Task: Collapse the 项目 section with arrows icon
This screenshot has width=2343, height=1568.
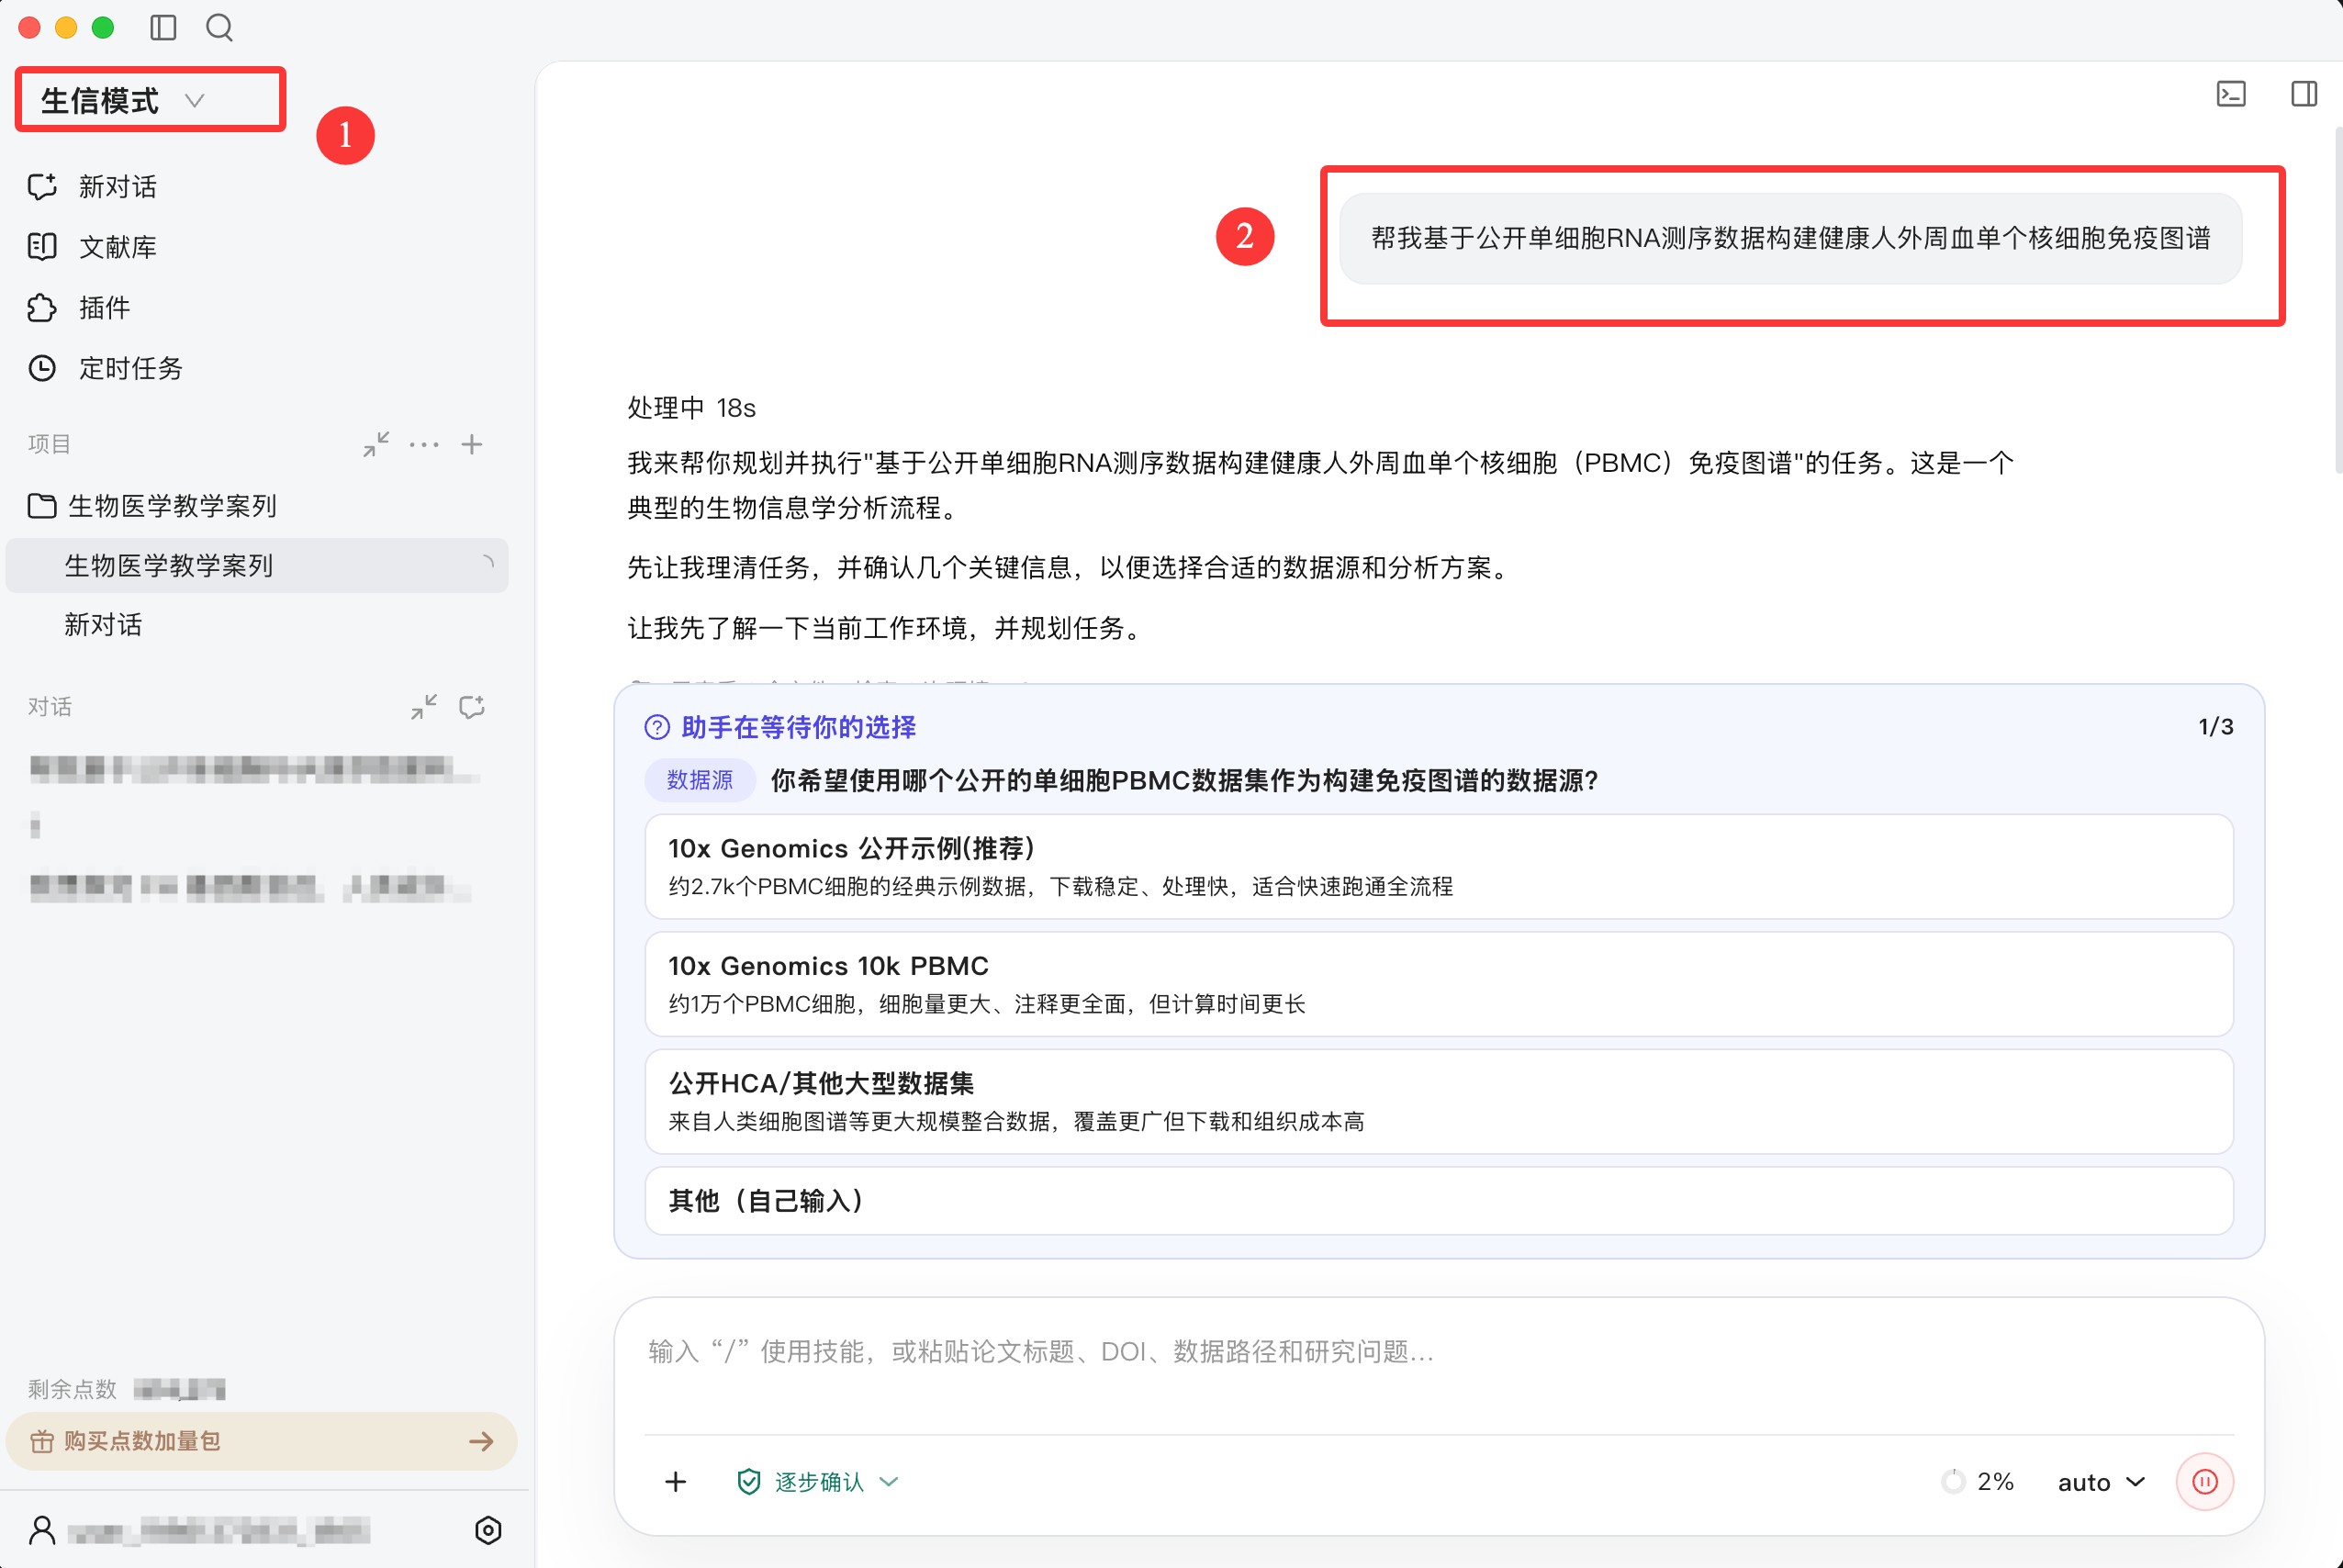Action: coord(376,444)
